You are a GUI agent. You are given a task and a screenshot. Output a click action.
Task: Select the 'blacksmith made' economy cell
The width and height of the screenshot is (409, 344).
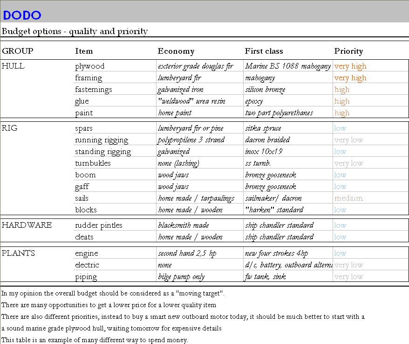point(184,225)
